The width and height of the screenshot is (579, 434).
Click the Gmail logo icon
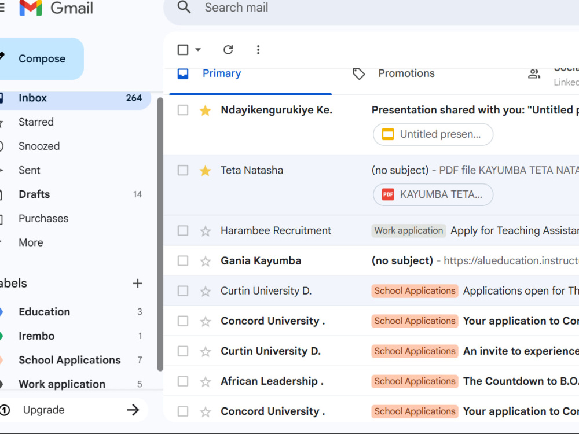coord(31,8)
